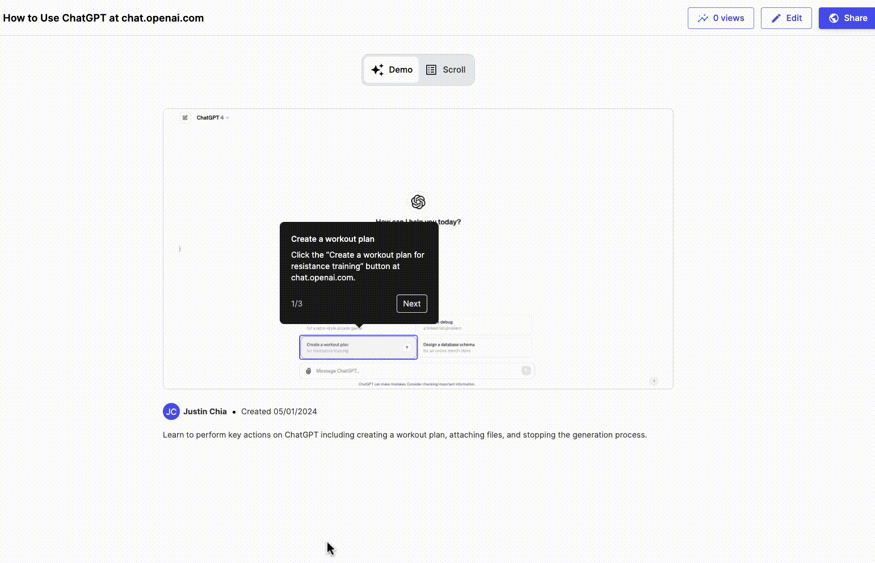Select the "Create a workout plan" suggestion
The image size is (875, 563).
[359, 347]
